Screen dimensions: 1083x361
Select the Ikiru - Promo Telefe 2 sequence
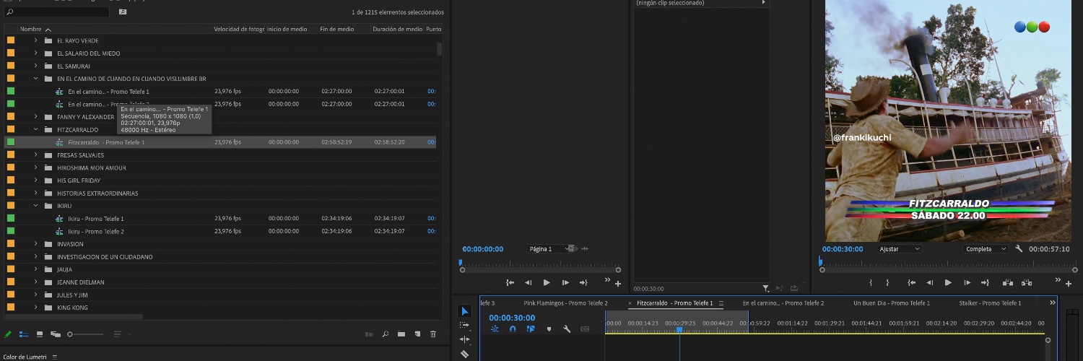pyautogui.click(x=96, y=231)
